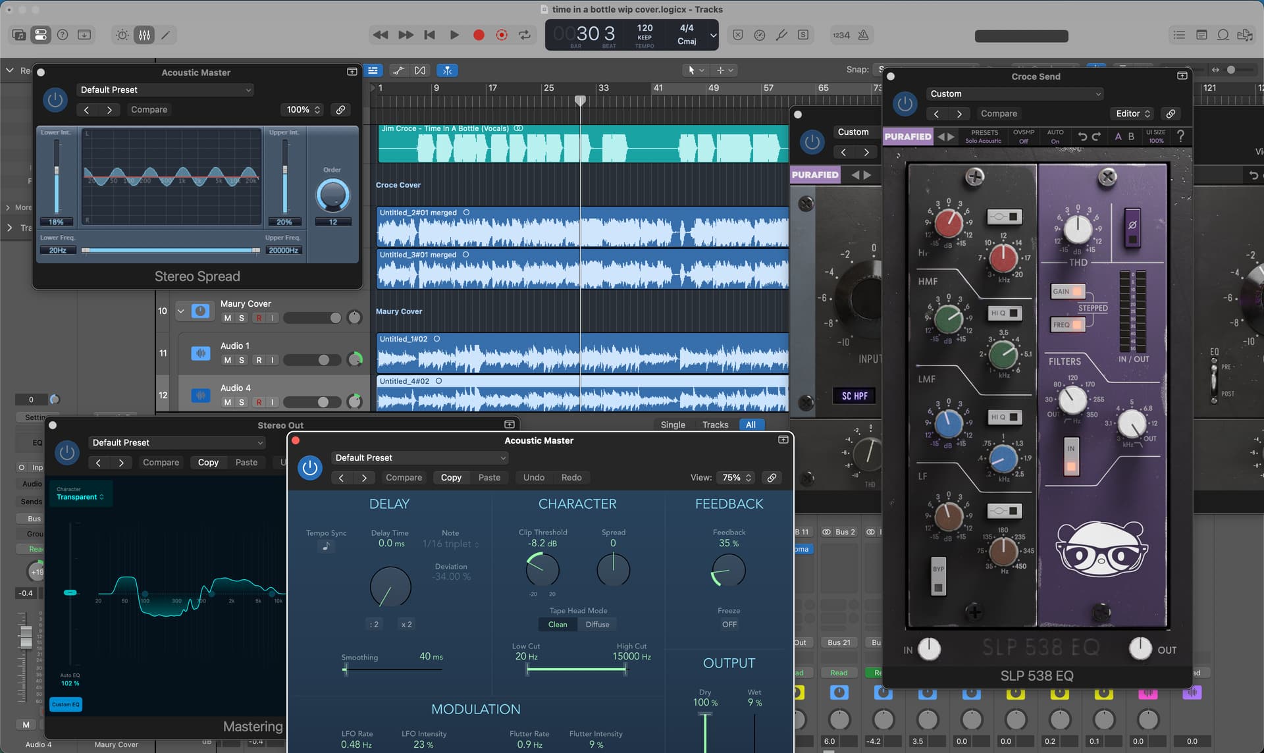Open the Library panel icon

tap(19, 35)
